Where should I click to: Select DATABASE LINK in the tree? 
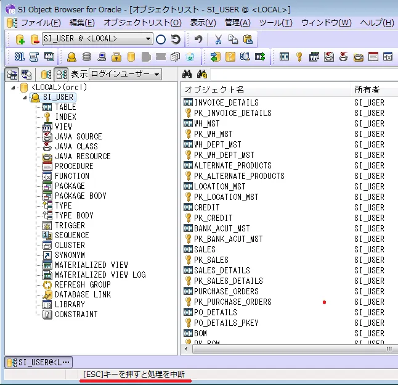click(83, 294)
